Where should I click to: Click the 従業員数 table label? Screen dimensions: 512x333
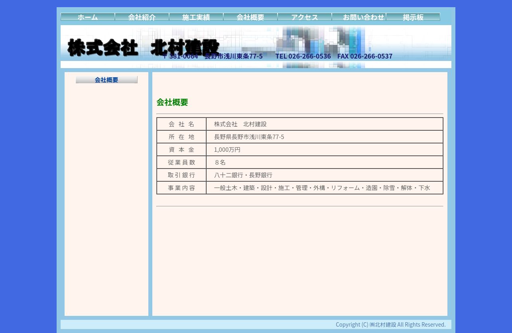[x=181, y=163]
